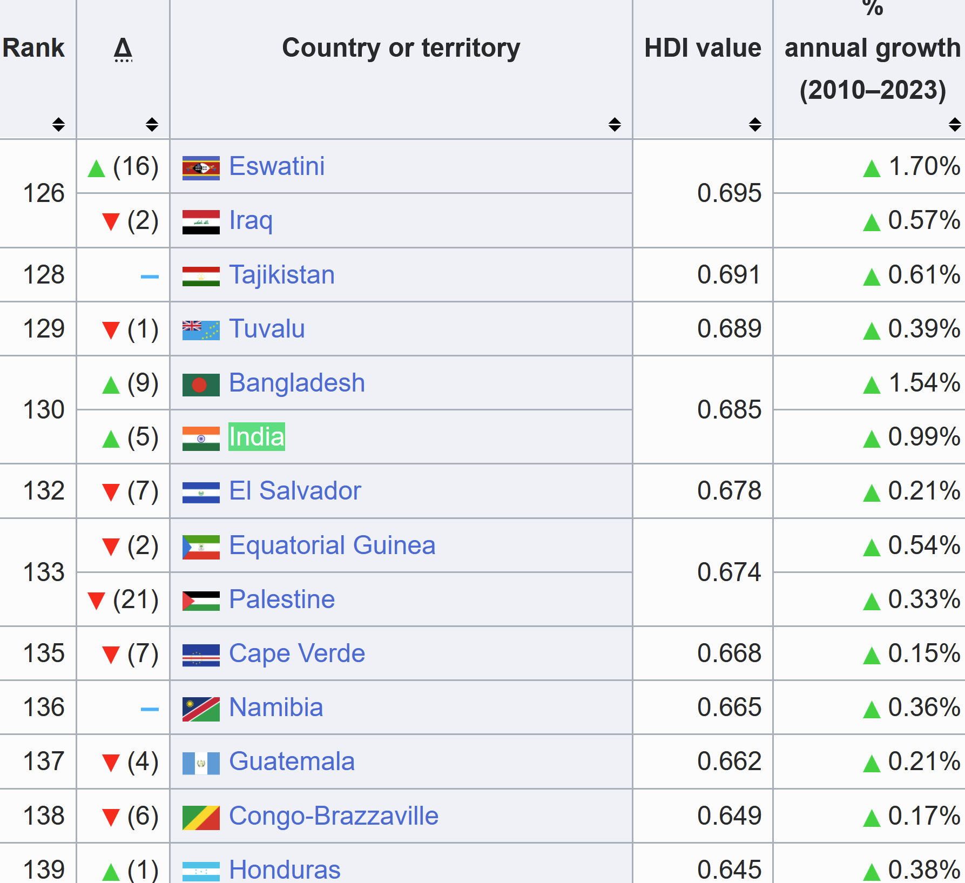Screen dimensions: 965x883
Task: Click the Eswatini flag icon
Action: [201, 167]
